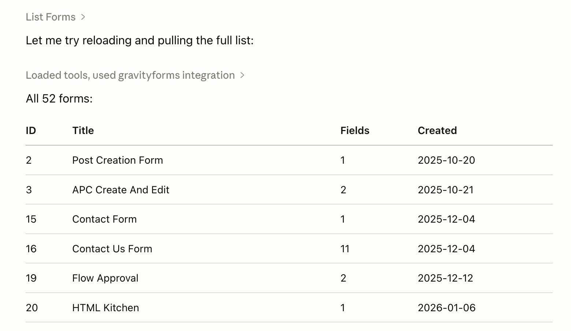Select the Flow Approval title
571x331 pixels.
coord(105,278)
